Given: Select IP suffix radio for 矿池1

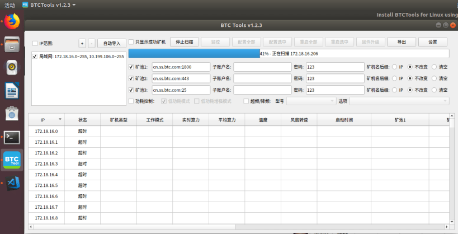Looking at the screenshot, I should click(395, 67).
